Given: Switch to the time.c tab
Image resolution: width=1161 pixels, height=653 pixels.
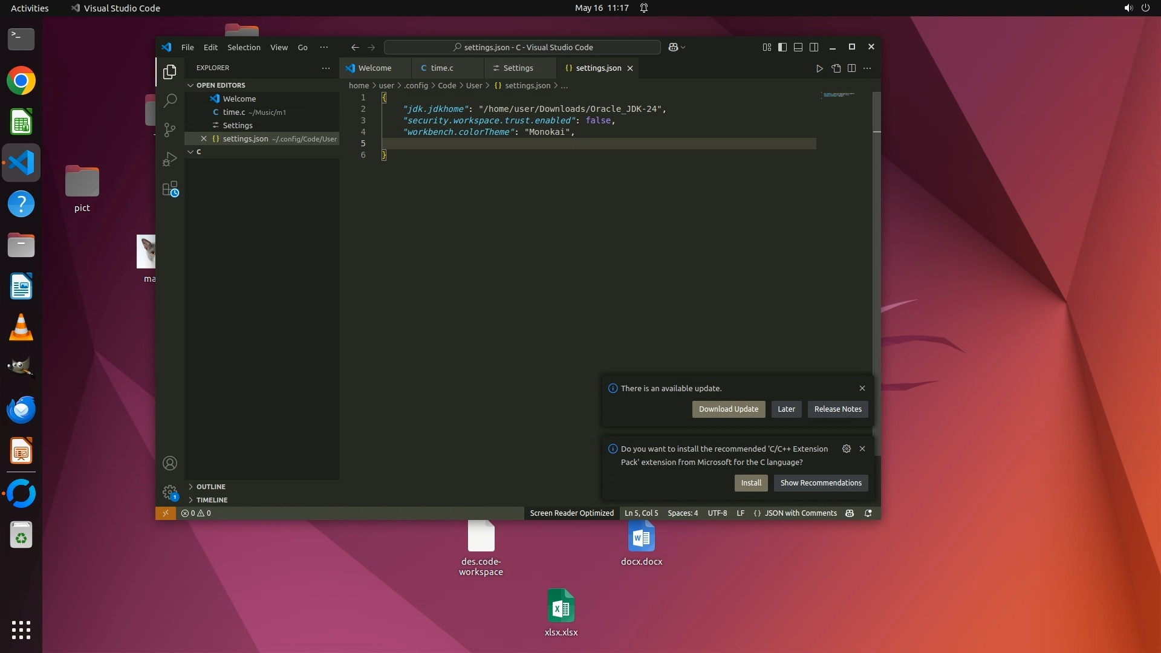Looking at the screenshot, I should point(441,68).
